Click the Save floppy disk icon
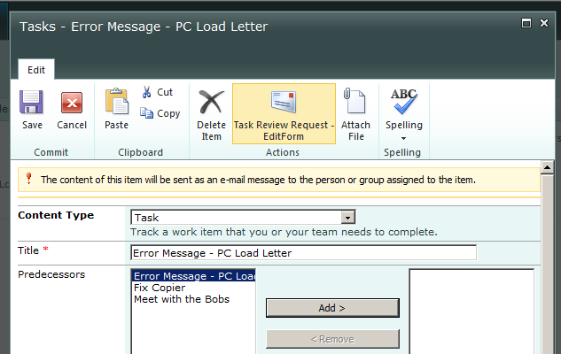Image resolution: width=561 pixels, height=354 pixels. tap(32, 104)
